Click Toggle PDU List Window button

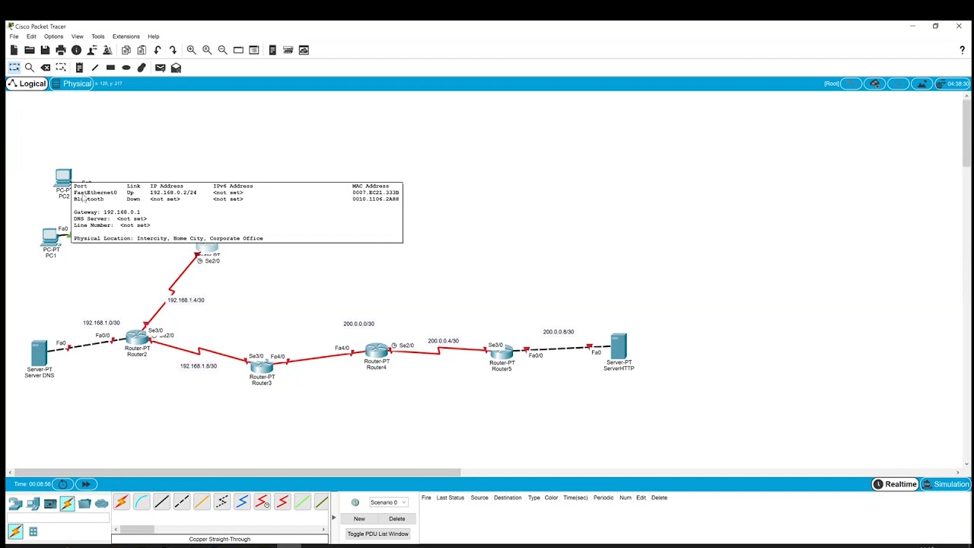[378, 534]
